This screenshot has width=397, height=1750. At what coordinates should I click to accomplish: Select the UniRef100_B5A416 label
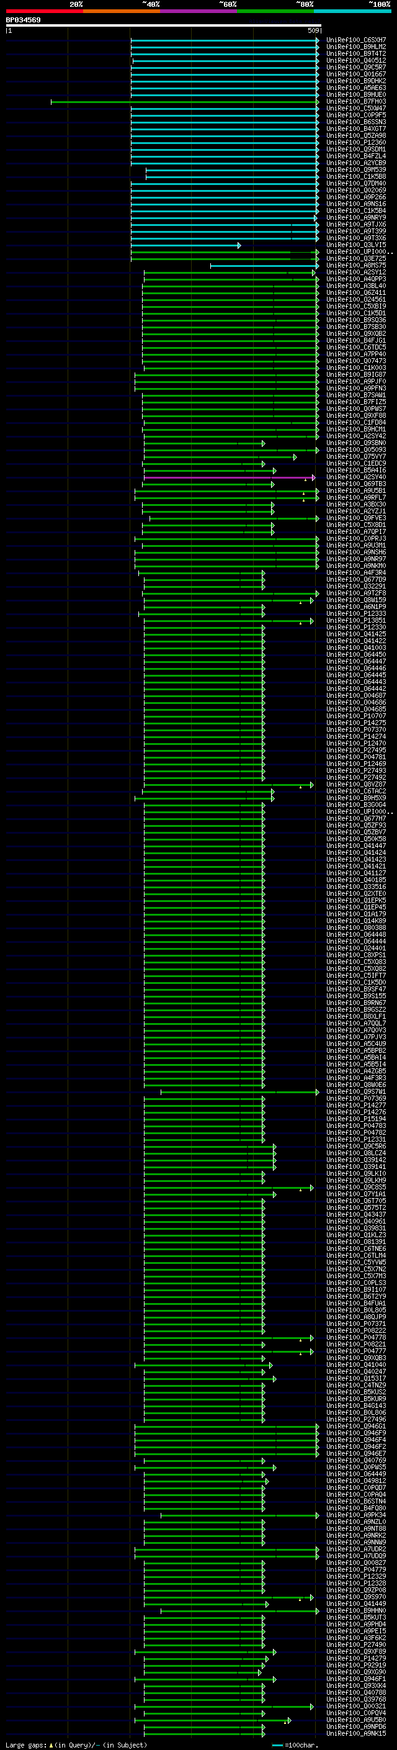[x=356, y=470]
